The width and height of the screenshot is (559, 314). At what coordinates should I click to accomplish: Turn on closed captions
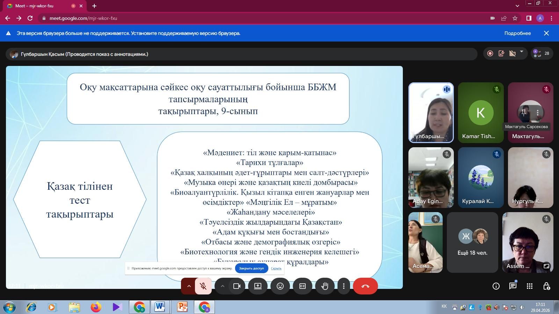(303, 286)
